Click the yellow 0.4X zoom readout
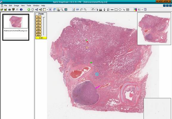 tap(41, 38)
